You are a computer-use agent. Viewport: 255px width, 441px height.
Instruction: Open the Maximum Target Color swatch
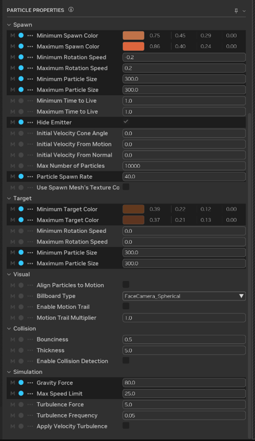click(x=134, y=220)
